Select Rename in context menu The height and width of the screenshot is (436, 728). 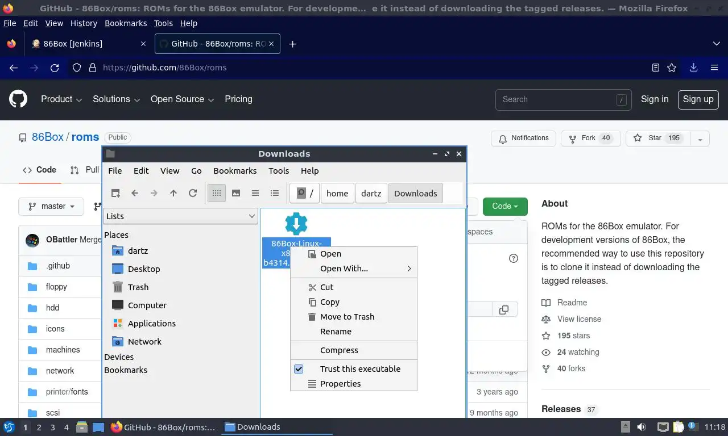click(354, 332)
